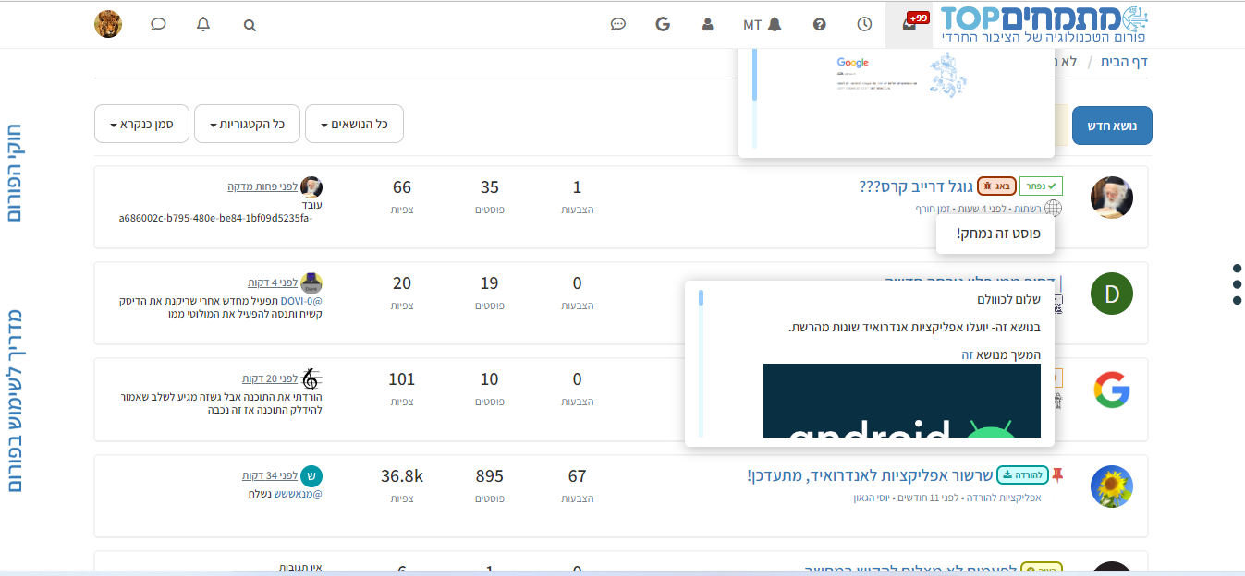The height and width of the screenshot is (576, 1245).
Task: Click the Google G icon in navbar
Action: 662,24
